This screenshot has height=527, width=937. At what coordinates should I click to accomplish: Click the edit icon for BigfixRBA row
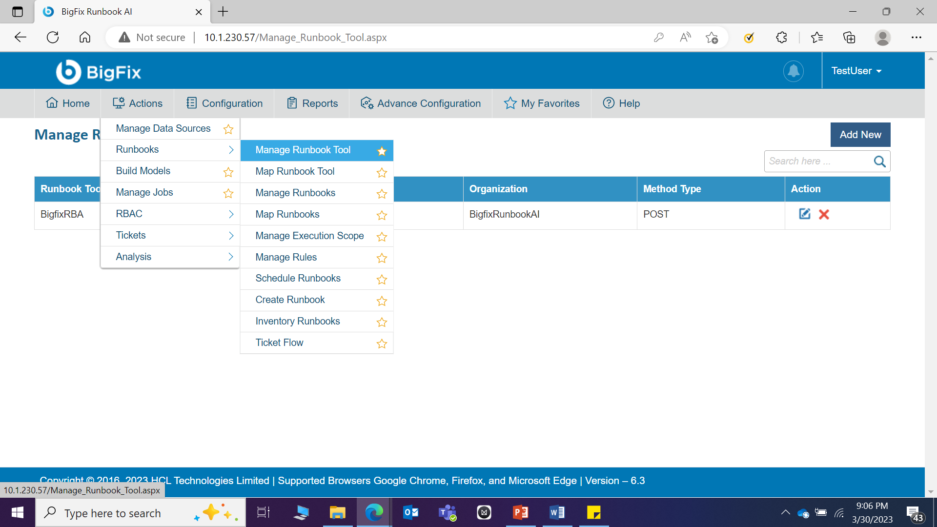pos(804,214)
